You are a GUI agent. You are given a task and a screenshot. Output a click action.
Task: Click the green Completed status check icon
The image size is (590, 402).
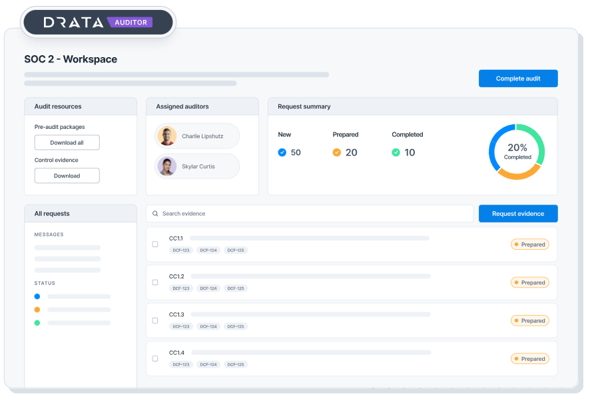click(396, 153)
